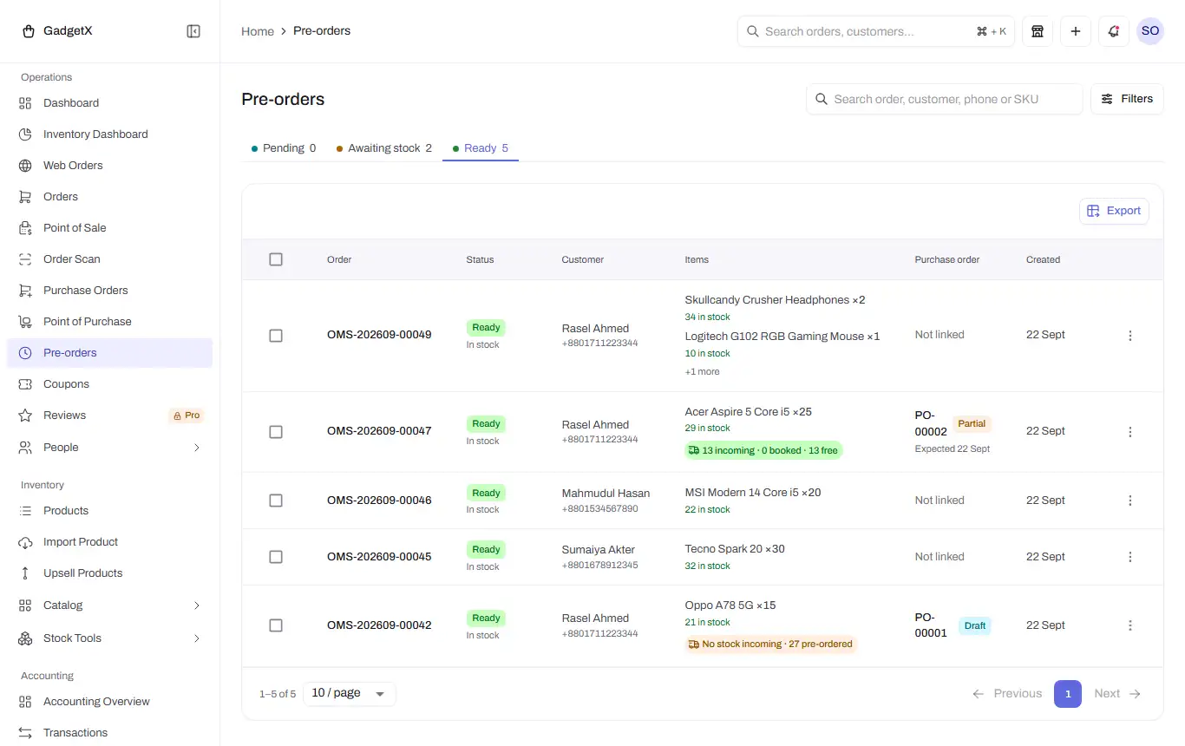Focus the global search orders field
This screenshot has height=746, width=1185.
876,31
